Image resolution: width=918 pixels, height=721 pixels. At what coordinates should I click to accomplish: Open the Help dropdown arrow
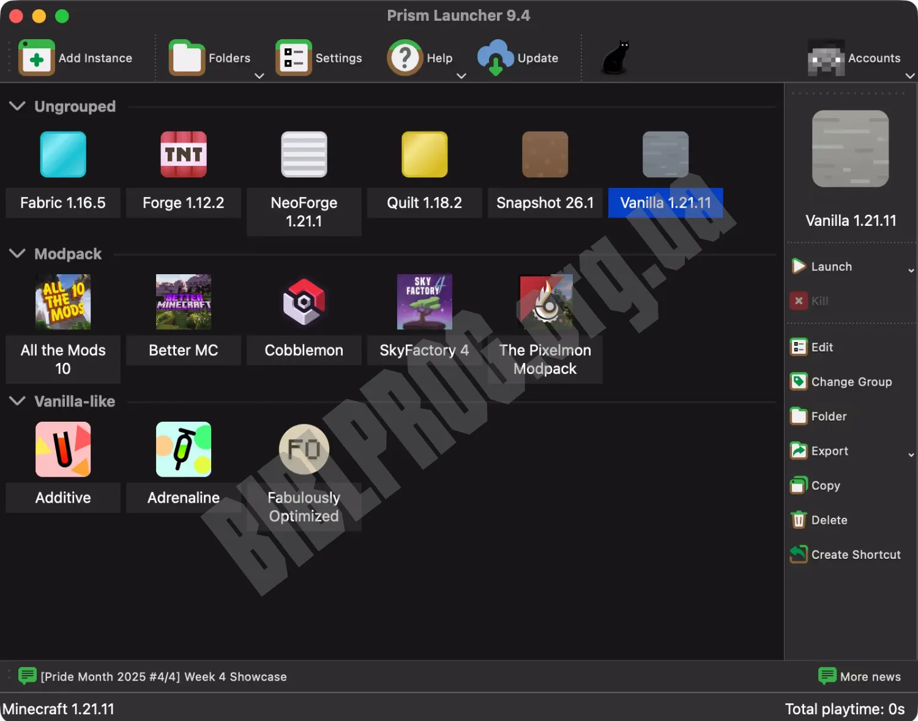tap(461, 76)
